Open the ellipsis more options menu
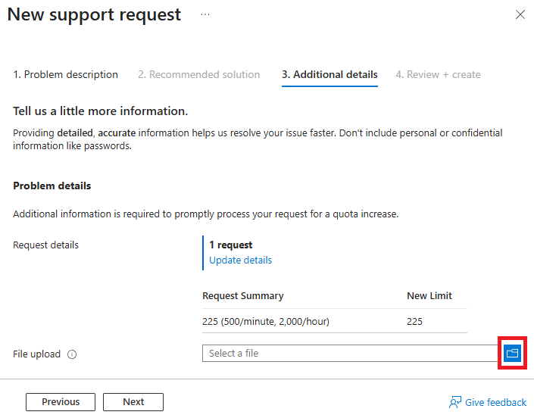Screen dimensions: 534x418 pyautogui.click(x=205, y=15)
